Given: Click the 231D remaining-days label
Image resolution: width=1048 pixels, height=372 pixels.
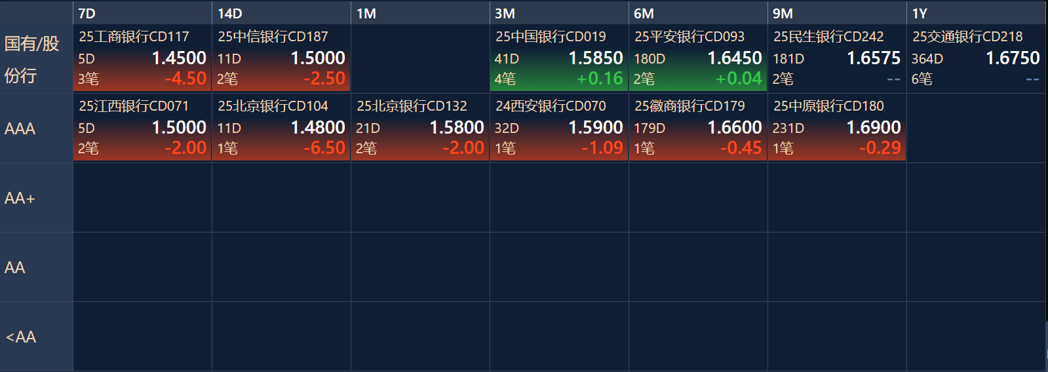Looking at the screenshot, I should pyautogui.click(x=788, y=128).
